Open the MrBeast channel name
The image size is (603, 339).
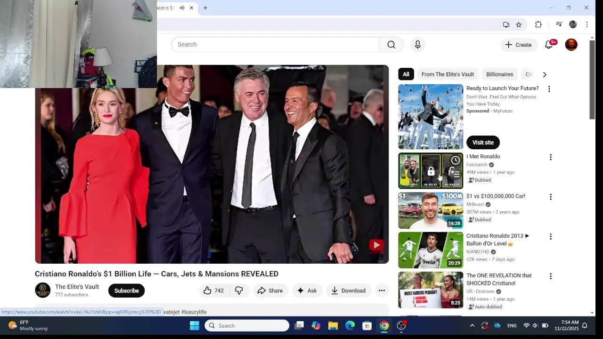coord(475,204)
